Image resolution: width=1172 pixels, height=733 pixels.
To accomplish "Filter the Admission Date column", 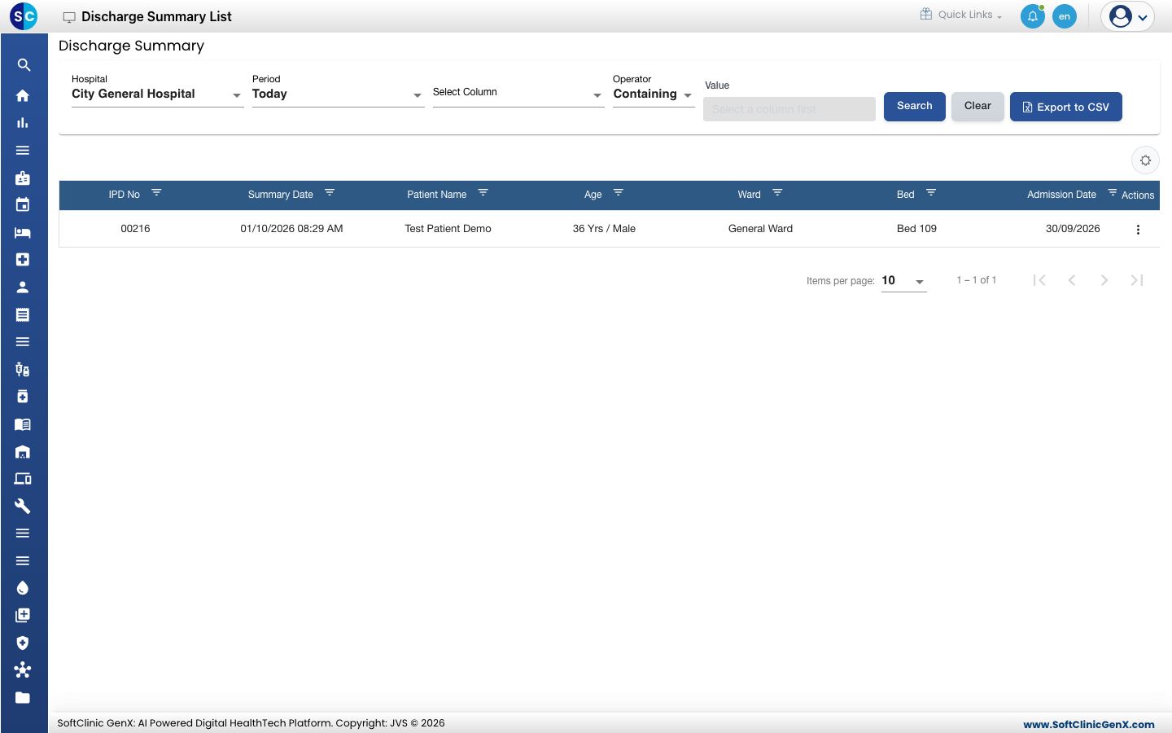I will (1113, 193).
